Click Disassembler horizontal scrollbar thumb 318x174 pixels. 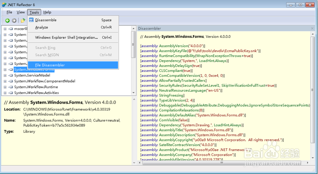coord(222,163)
